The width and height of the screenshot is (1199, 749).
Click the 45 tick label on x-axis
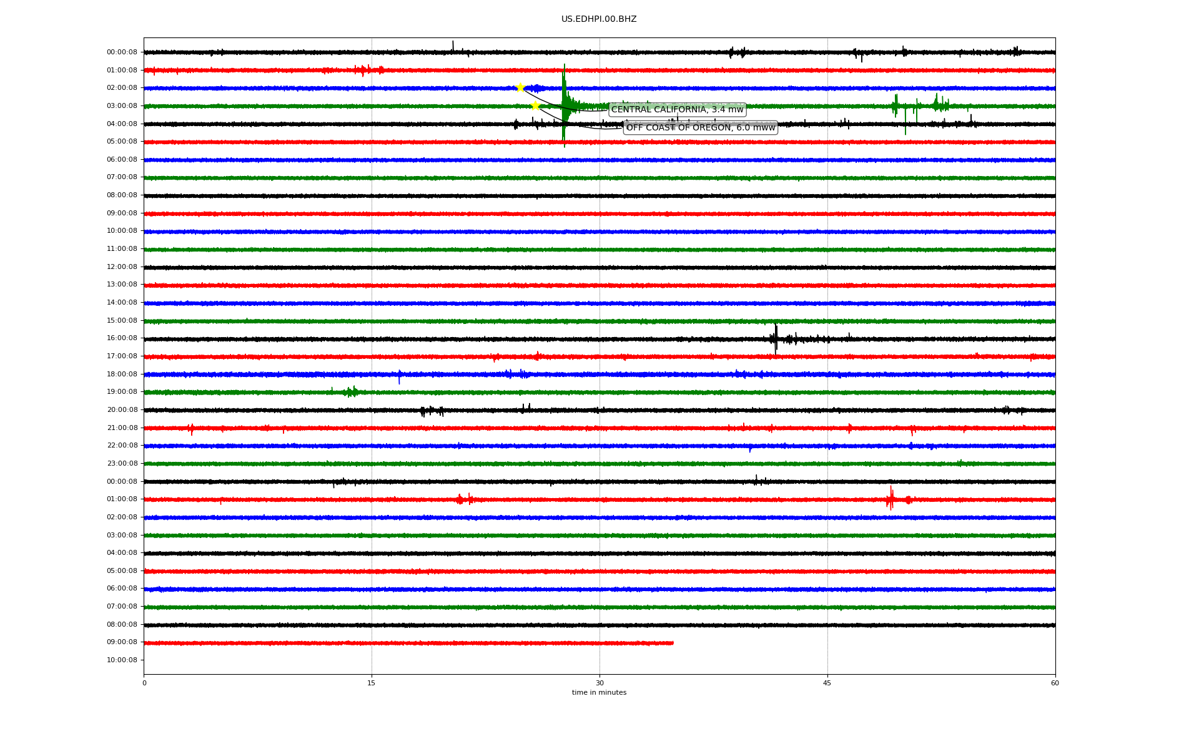827,683
